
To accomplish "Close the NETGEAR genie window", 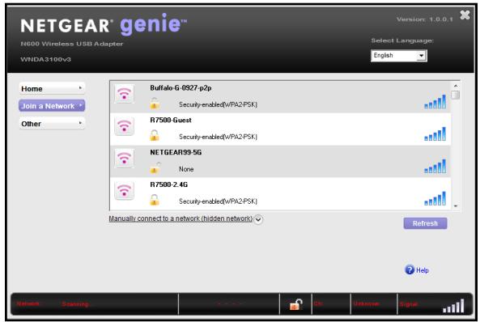I will coord(465,15).
